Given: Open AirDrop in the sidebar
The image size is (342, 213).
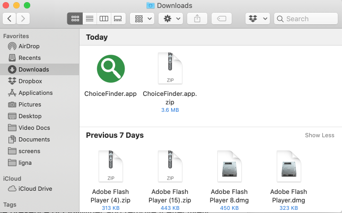Looking at the screenshot, I should pos(29,46).
